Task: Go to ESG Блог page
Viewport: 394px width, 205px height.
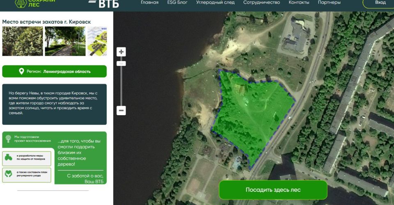Action: pyautogui.click(x=177, y=2)
